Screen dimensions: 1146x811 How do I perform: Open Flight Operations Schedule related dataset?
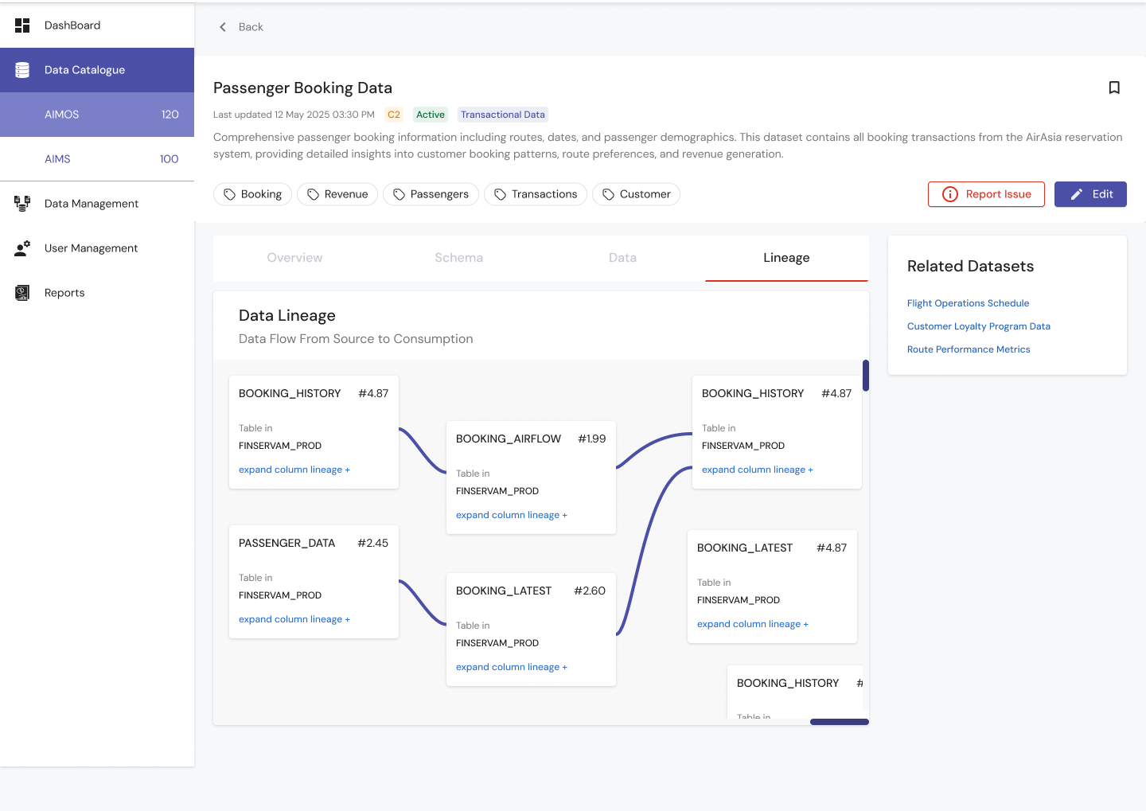(x=968, y=303)
